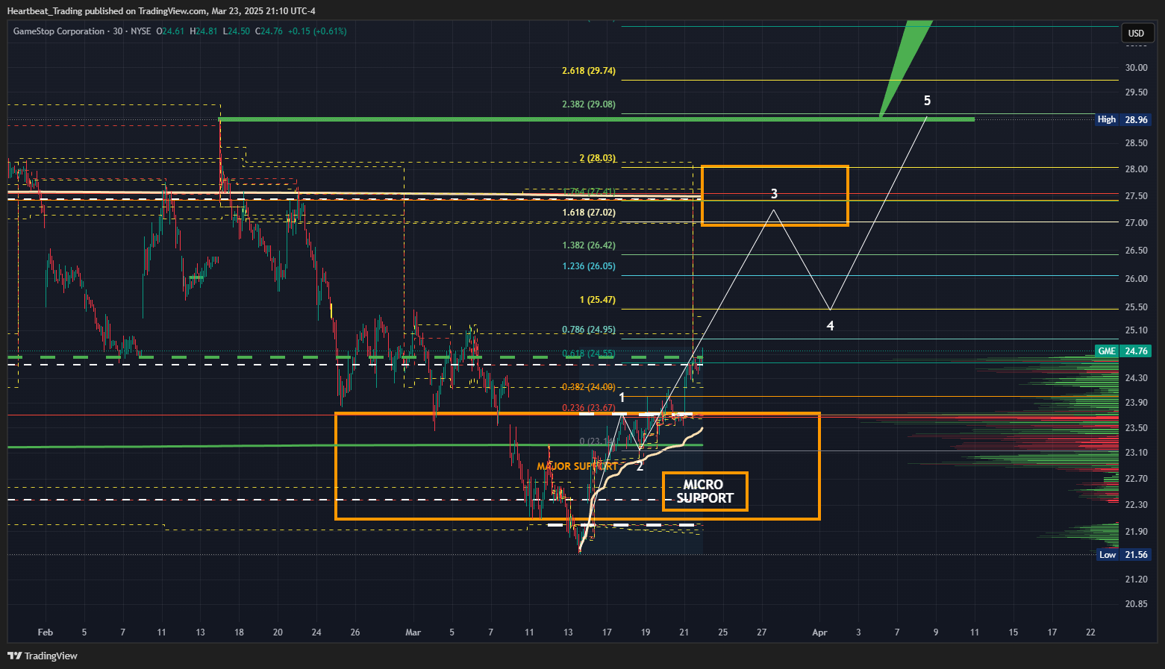
Task: Select the 1.382 (26.42) Fibonacci label
Action: click(x=589, y=245)
